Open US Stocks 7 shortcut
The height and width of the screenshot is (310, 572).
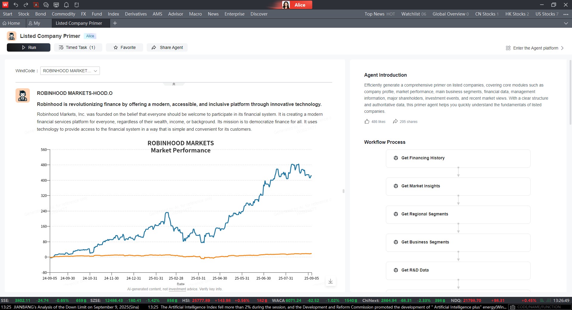547,14
